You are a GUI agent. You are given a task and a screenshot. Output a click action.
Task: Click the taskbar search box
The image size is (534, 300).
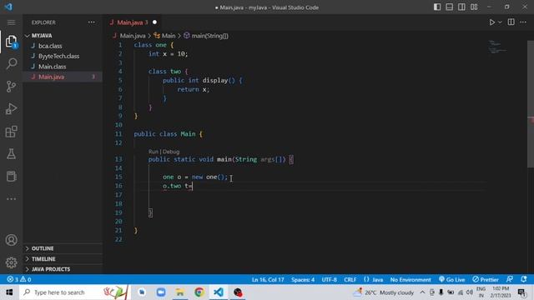[x=74, y=292]
